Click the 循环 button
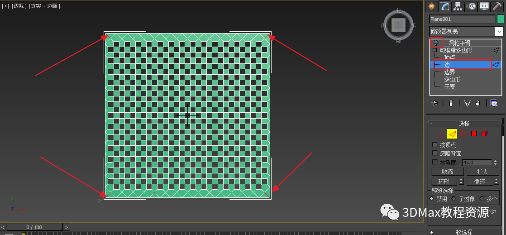506x235 pixels. tap(480, 182)
